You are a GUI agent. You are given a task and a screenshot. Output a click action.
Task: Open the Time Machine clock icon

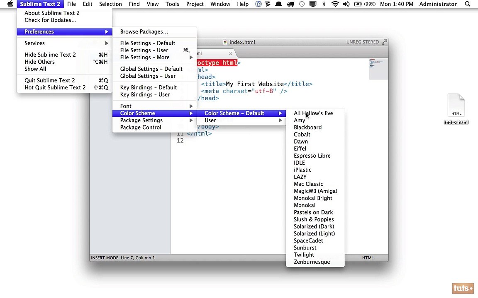302,4
